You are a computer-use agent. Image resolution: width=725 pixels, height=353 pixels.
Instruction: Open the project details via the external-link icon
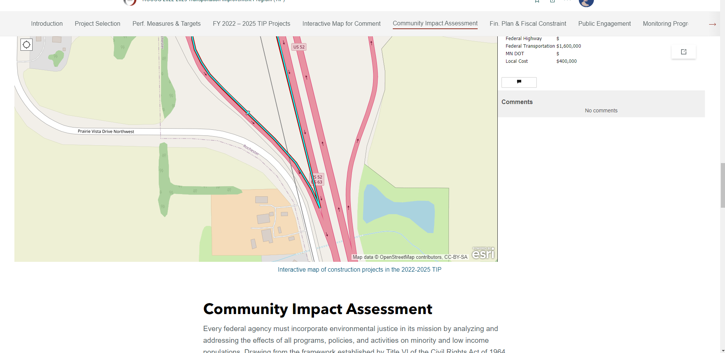(x=683, y=51)
